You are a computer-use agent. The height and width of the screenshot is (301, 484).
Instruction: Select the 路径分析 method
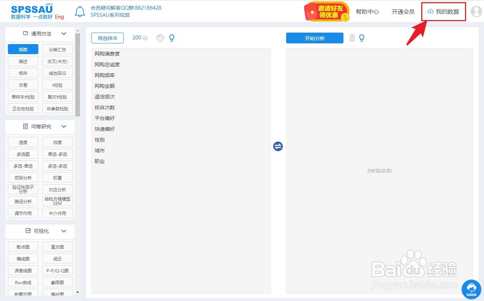23,201
